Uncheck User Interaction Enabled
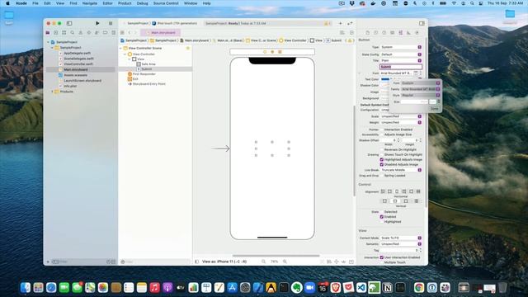Viewport: 528px width, 297px height. tap(381, 257)
